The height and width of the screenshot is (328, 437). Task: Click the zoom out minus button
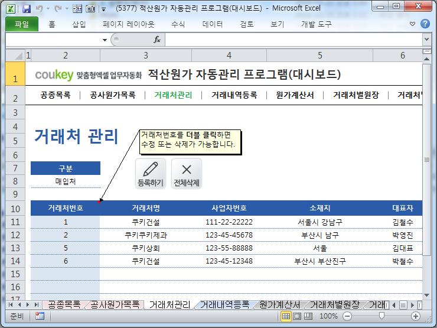tap(347, 316)
